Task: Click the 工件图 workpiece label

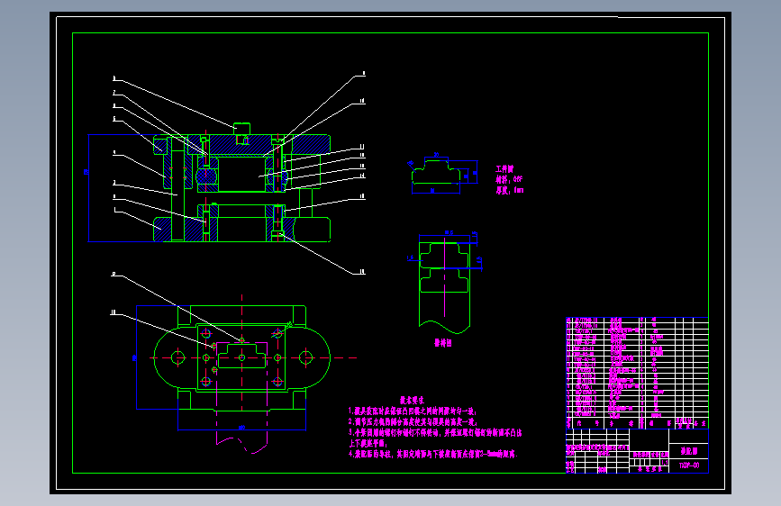Action: (504, 169)
